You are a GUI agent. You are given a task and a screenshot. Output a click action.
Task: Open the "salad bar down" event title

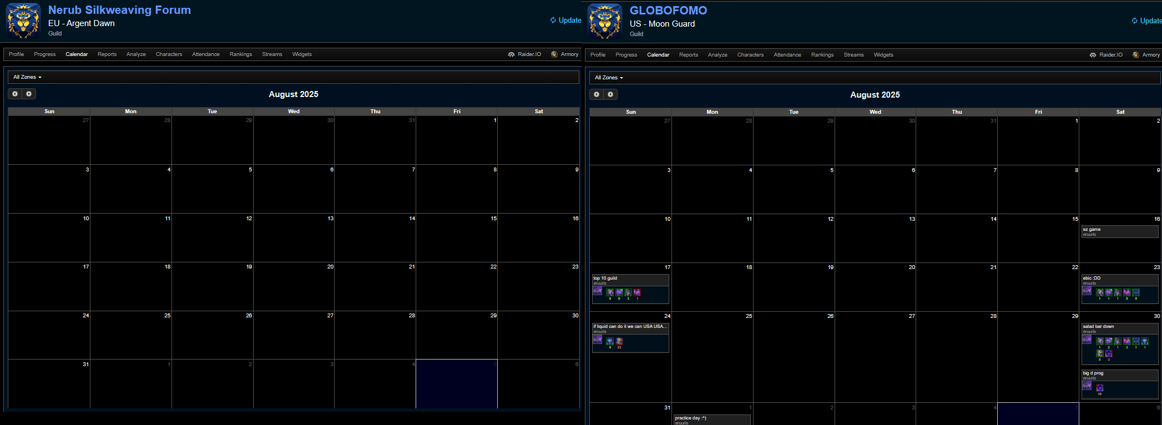1098,326
